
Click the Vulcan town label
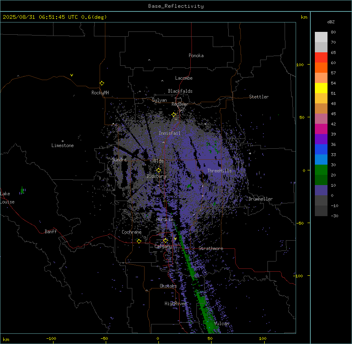222,324
